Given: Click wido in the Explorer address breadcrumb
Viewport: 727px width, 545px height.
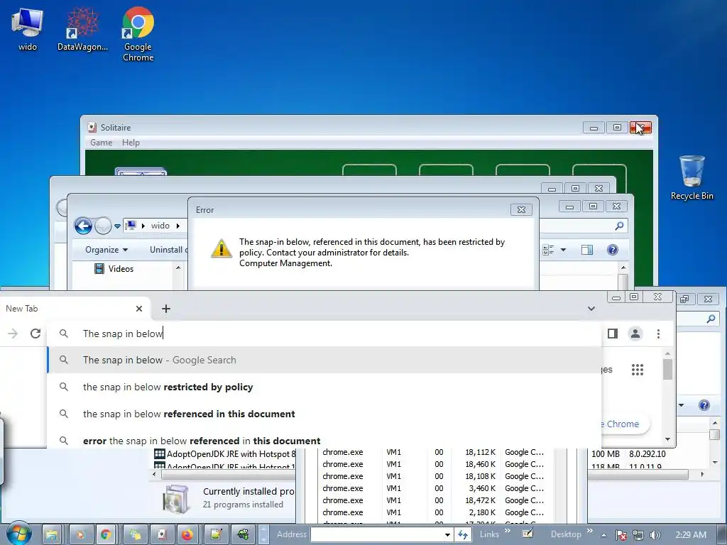Looking at the screenshot, I should pos(160,226).
